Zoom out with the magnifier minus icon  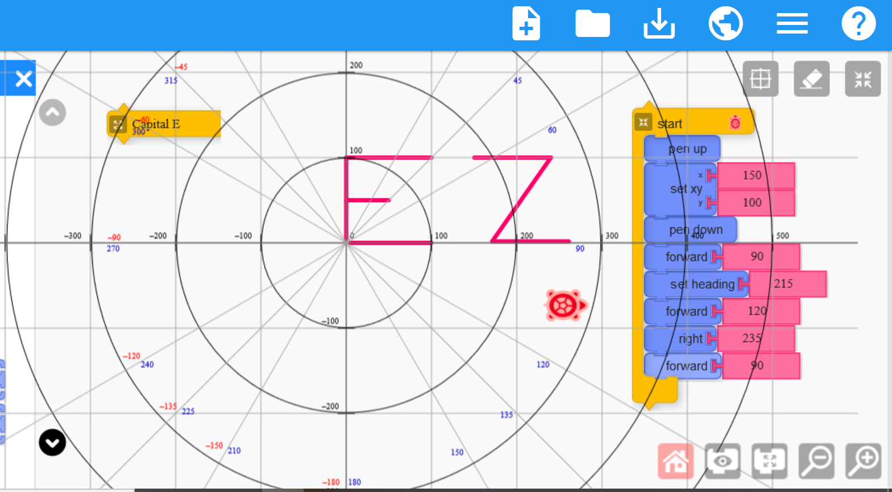pyautogui.click(x=816, y=461)
